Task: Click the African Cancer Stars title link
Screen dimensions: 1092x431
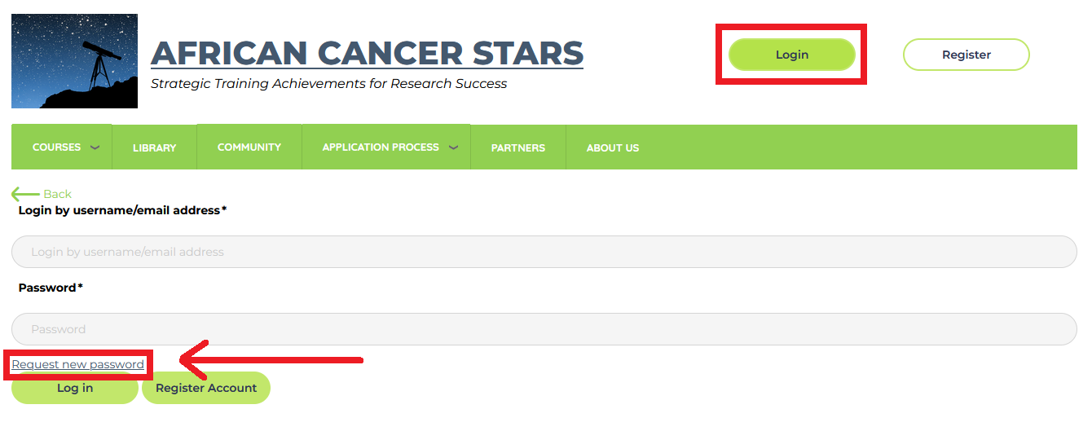Action: pos(367,53)
